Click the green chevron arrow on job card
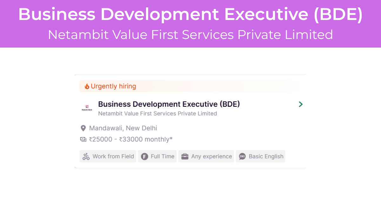 point(301,104)
